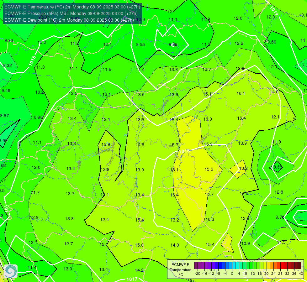Click the legend label 20
Viewport: 307px width, 282px height.
pos(266,274)
